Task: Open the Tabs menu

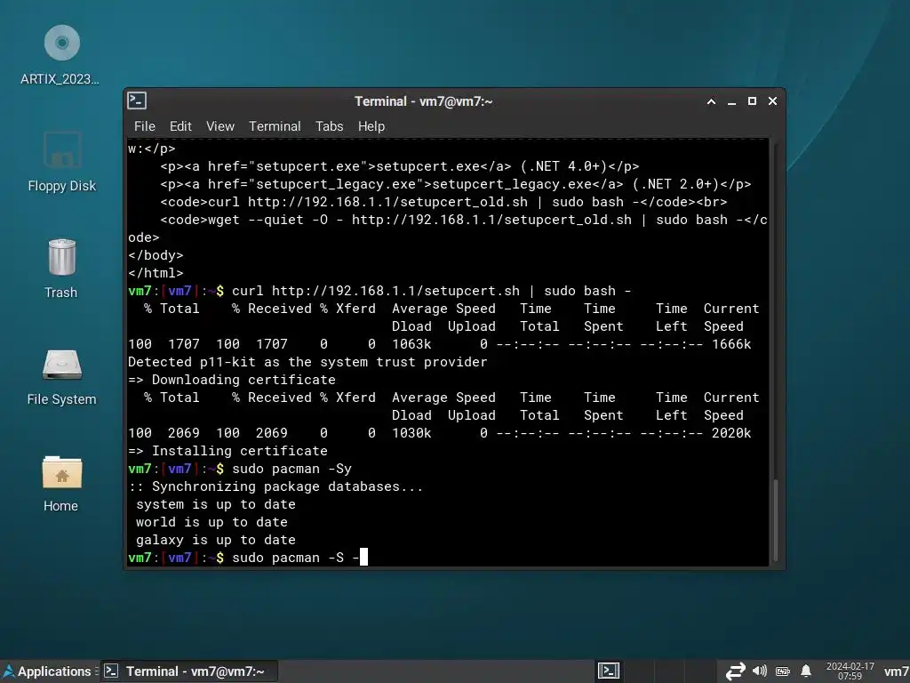Action: 329,126
